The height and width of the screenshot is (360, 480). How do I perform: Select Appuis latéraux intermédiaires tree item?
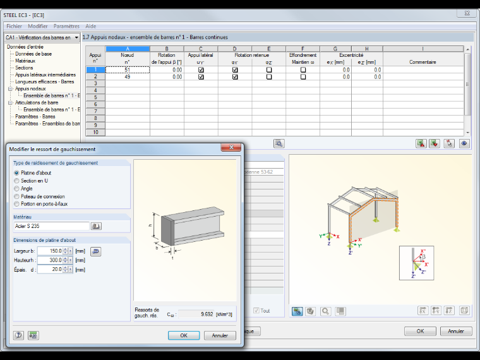45,75
